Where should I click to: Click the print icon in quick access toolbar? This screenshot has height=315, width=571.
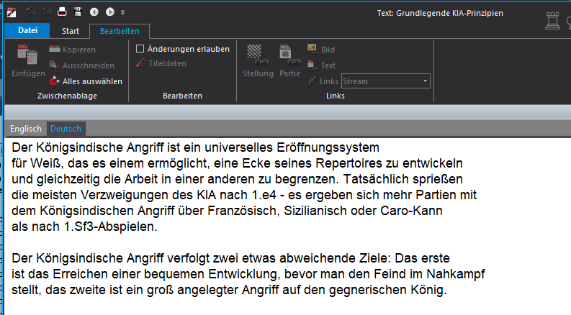[x=62, y=12]
